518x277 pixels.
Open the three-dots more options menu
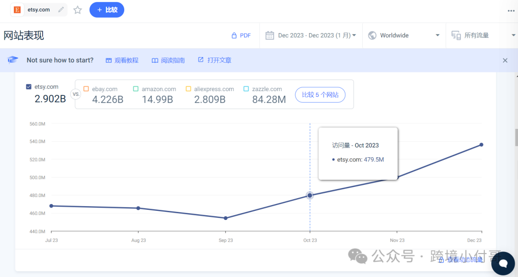point(511,11)
